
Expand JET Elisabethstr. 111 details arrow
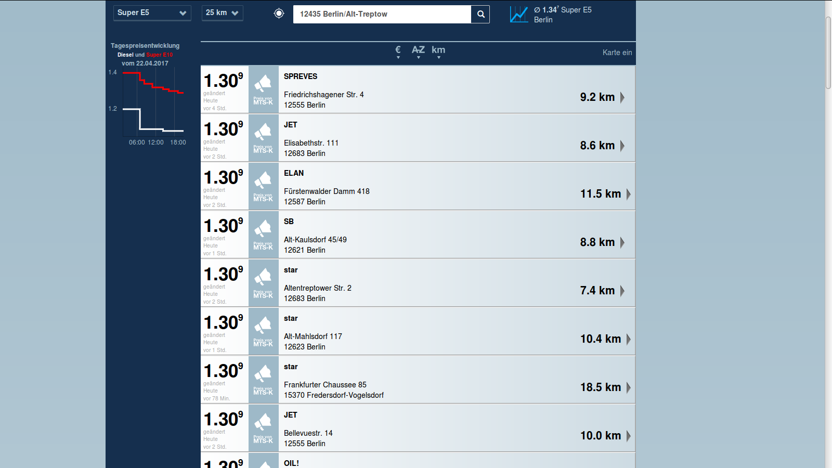(x=622, y=146)
